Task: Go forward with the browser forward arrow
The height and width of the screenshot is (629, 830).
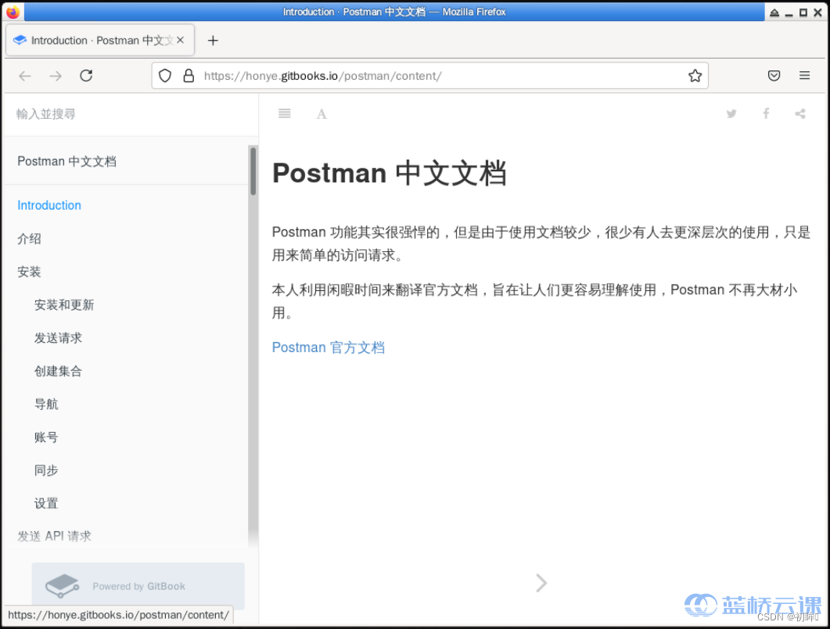Action: [x=56, y=76]
